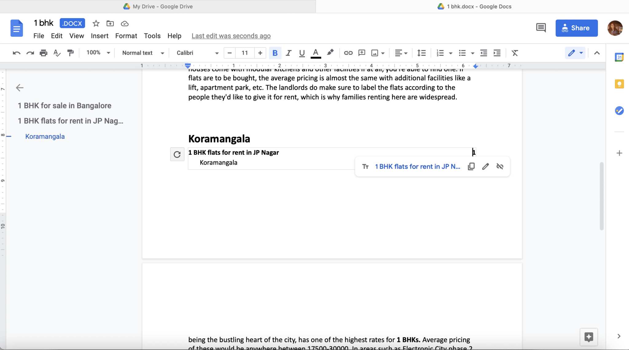This screenshot has width=629, height=350.
Task: Click the numbered list icon
Action: click(440, 53)
